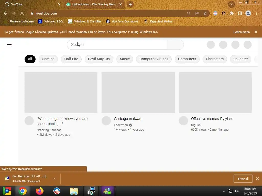Open the network icon in system tray
Viewport: 262px width, 196px height.
tap(231, 191)
